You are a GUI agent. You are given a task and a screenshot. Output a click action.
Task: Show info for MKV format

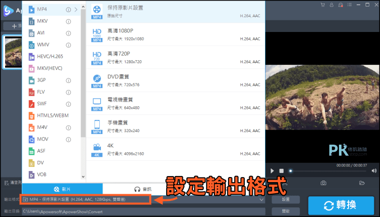pos(68,22)
